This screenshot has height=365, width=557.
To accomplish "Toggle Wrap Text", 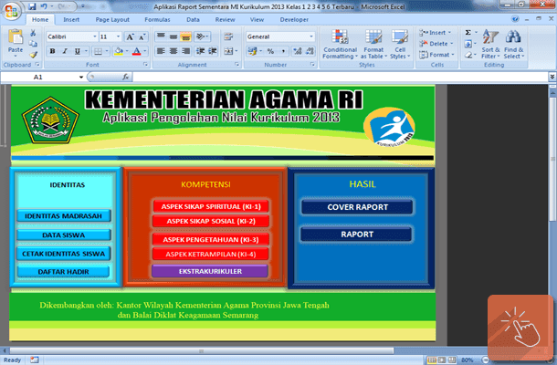I will 228,36.
